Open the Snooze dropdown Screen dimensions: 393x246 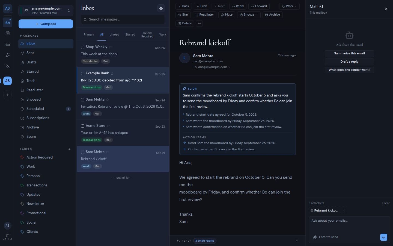click(x=249, y=15)
